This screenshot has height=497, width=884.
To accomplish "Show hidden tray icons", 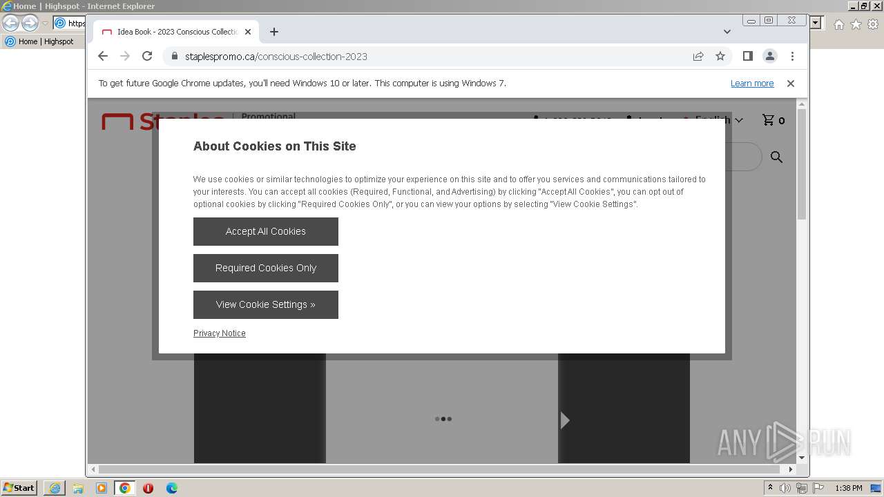I will pyautogui.click(x=770, y=488).
